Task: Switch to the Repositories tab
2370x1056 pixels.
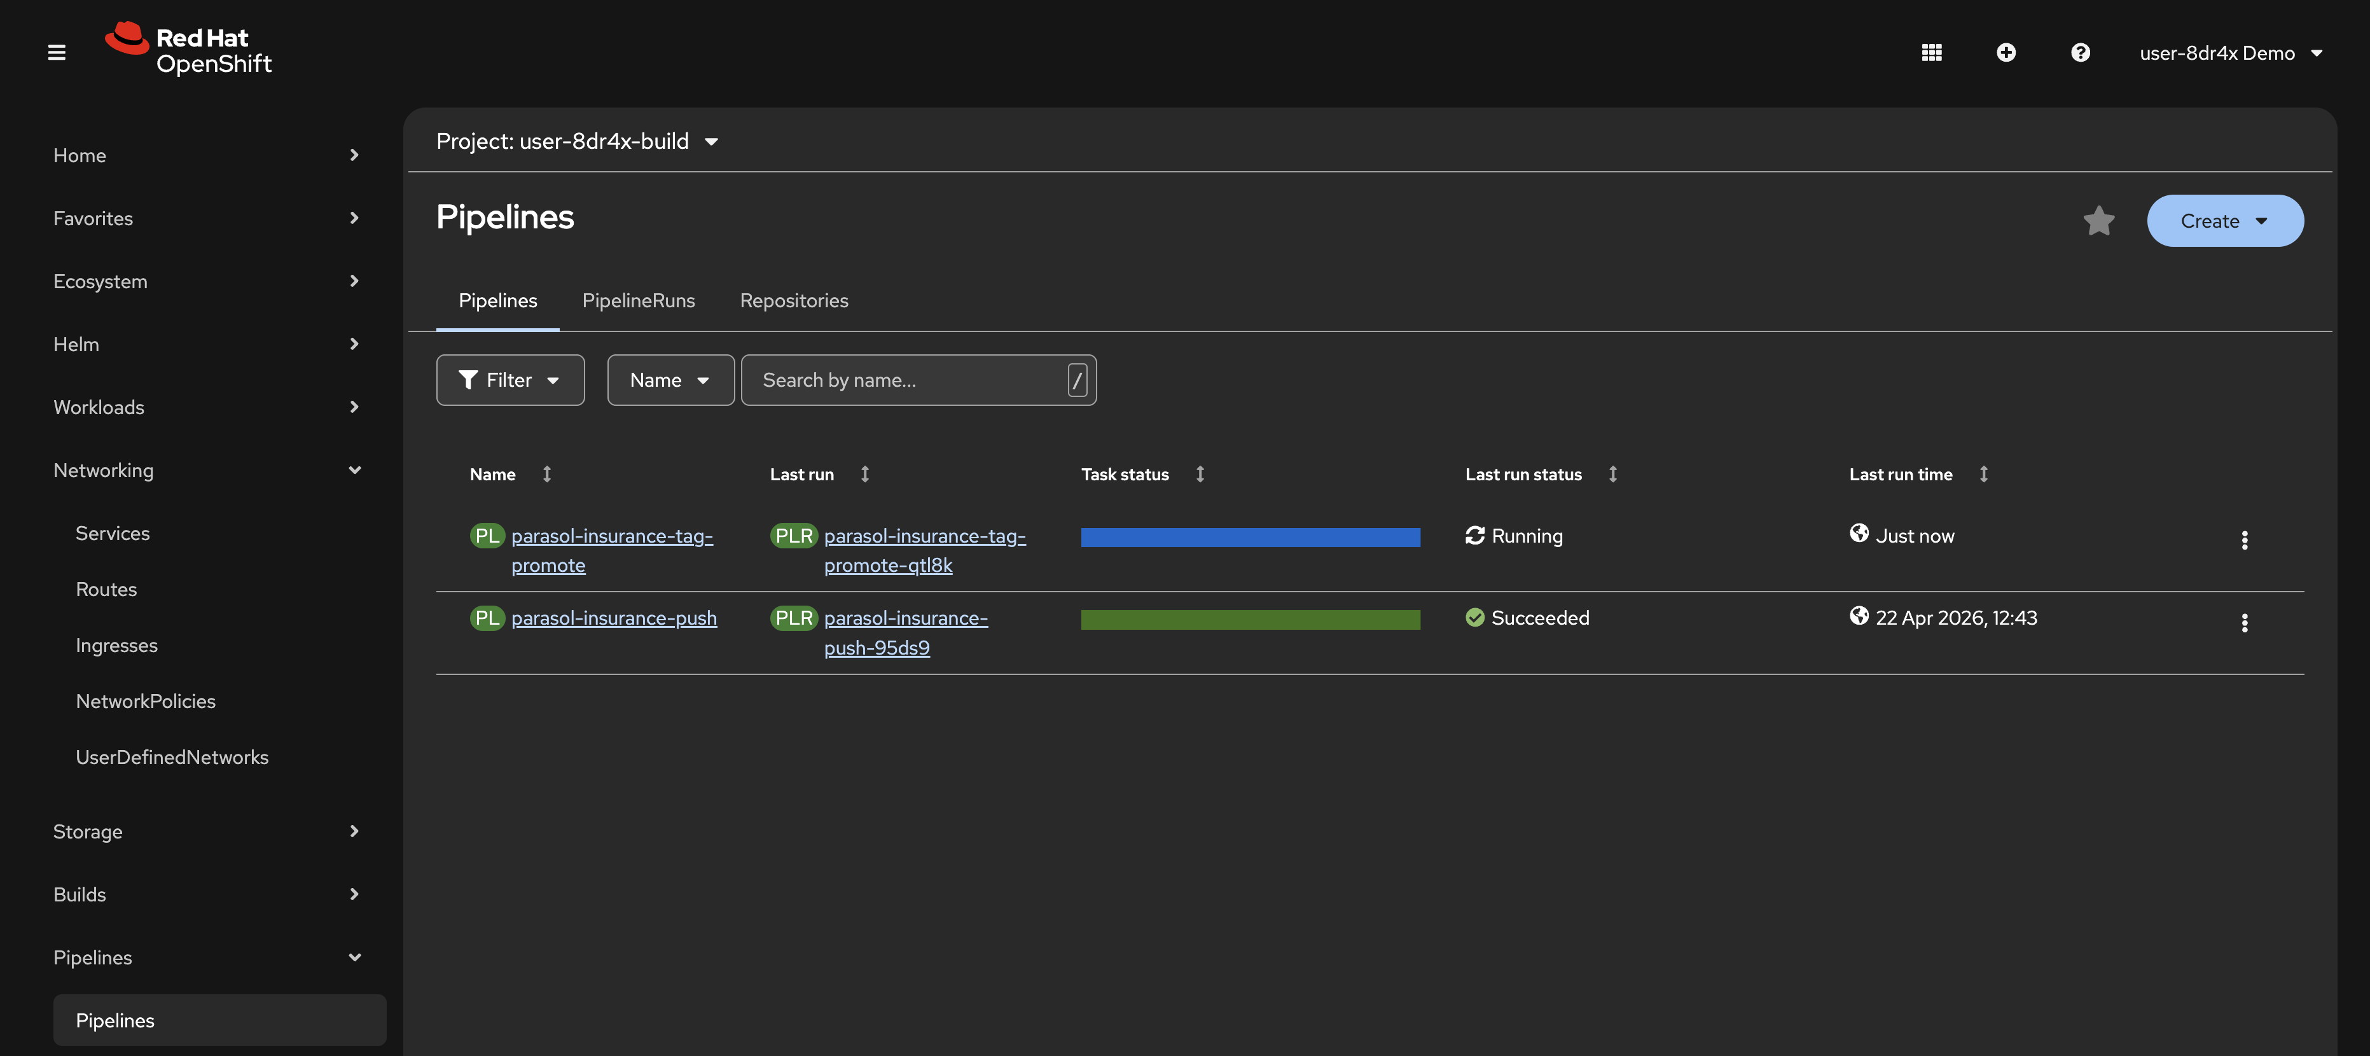Action: (793, 301)
